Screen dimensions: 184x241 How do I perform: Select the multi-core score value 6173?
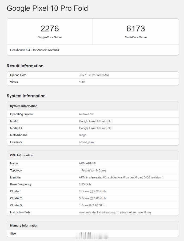click(x=136, y=28)
